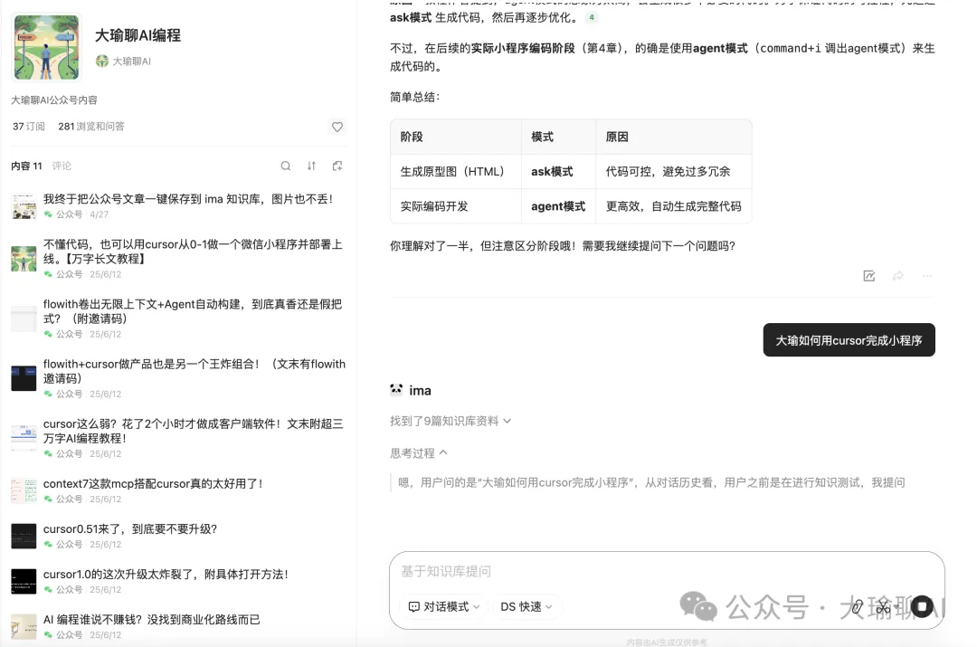The image size is (977, 647).
Task: Open article 我终于把公众号文章一键保存到 ima 知识库
Action: [x=188, y=199]
